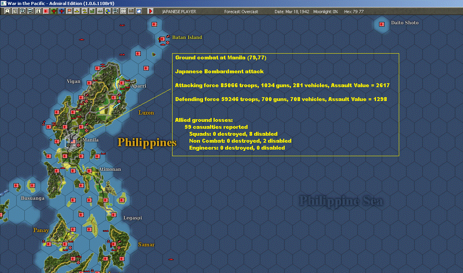The image size is (463, 273).
Task: Open the document list report icon
Action: coord(15,11)
